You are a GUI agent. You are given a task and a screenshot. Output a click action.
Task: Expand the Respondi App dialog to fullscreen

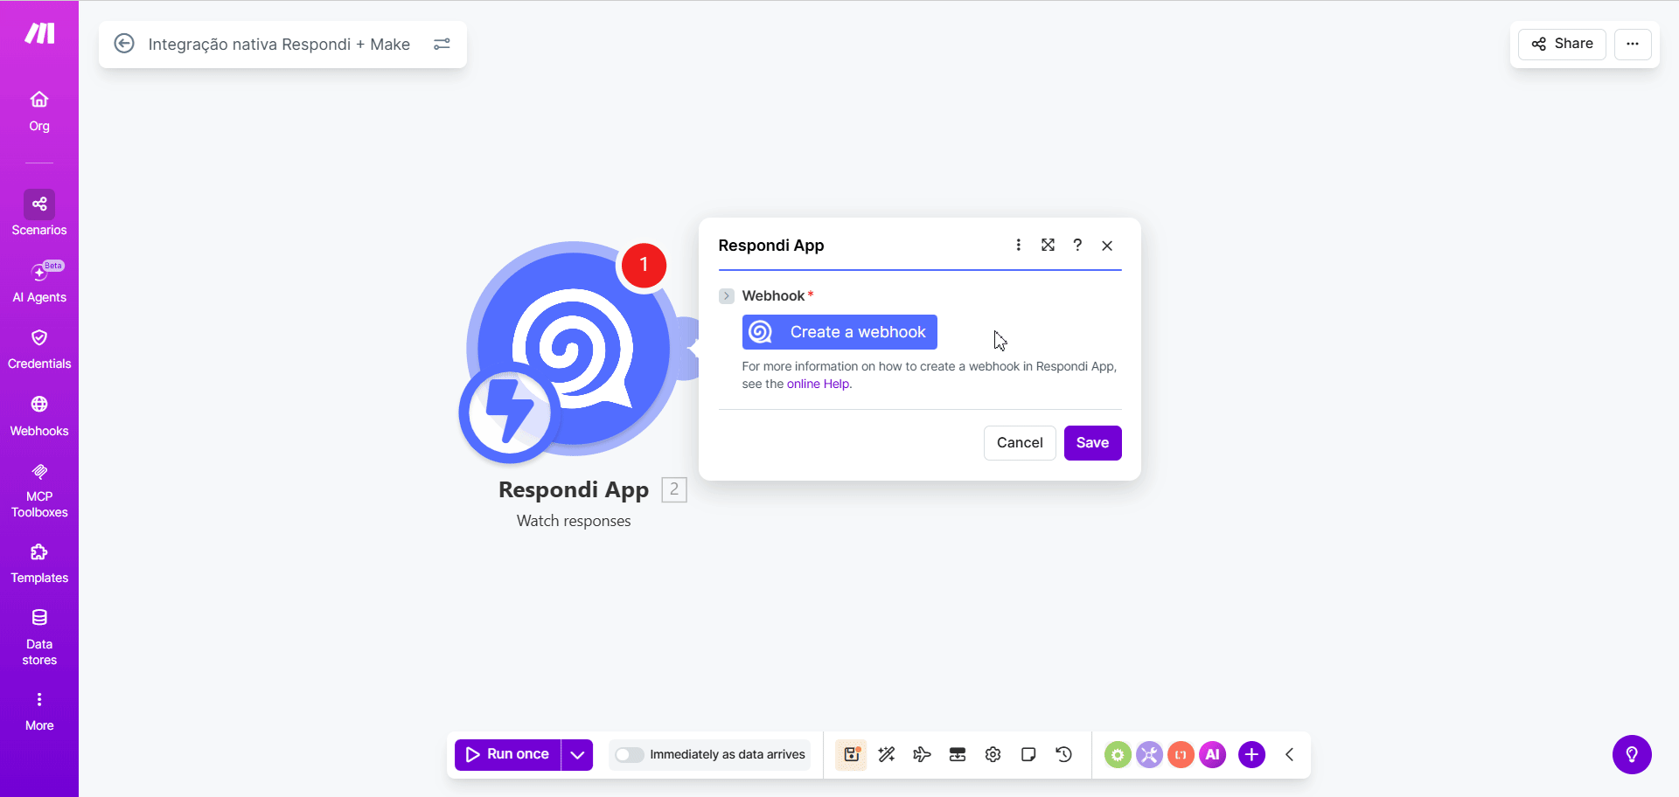coord(1048,245)
